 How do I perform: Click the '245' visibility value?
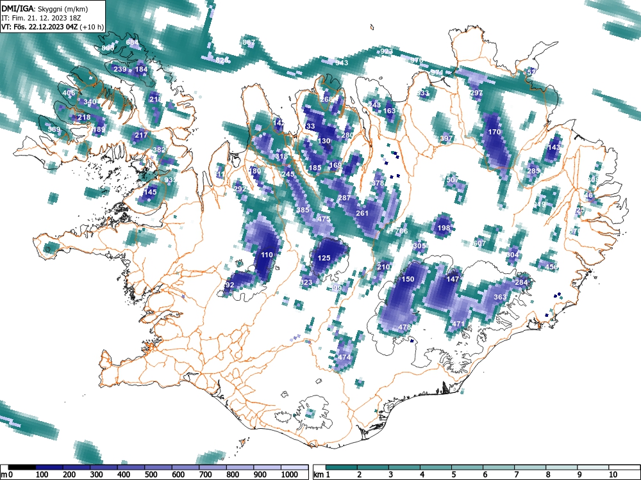click(x=288, y=174)
